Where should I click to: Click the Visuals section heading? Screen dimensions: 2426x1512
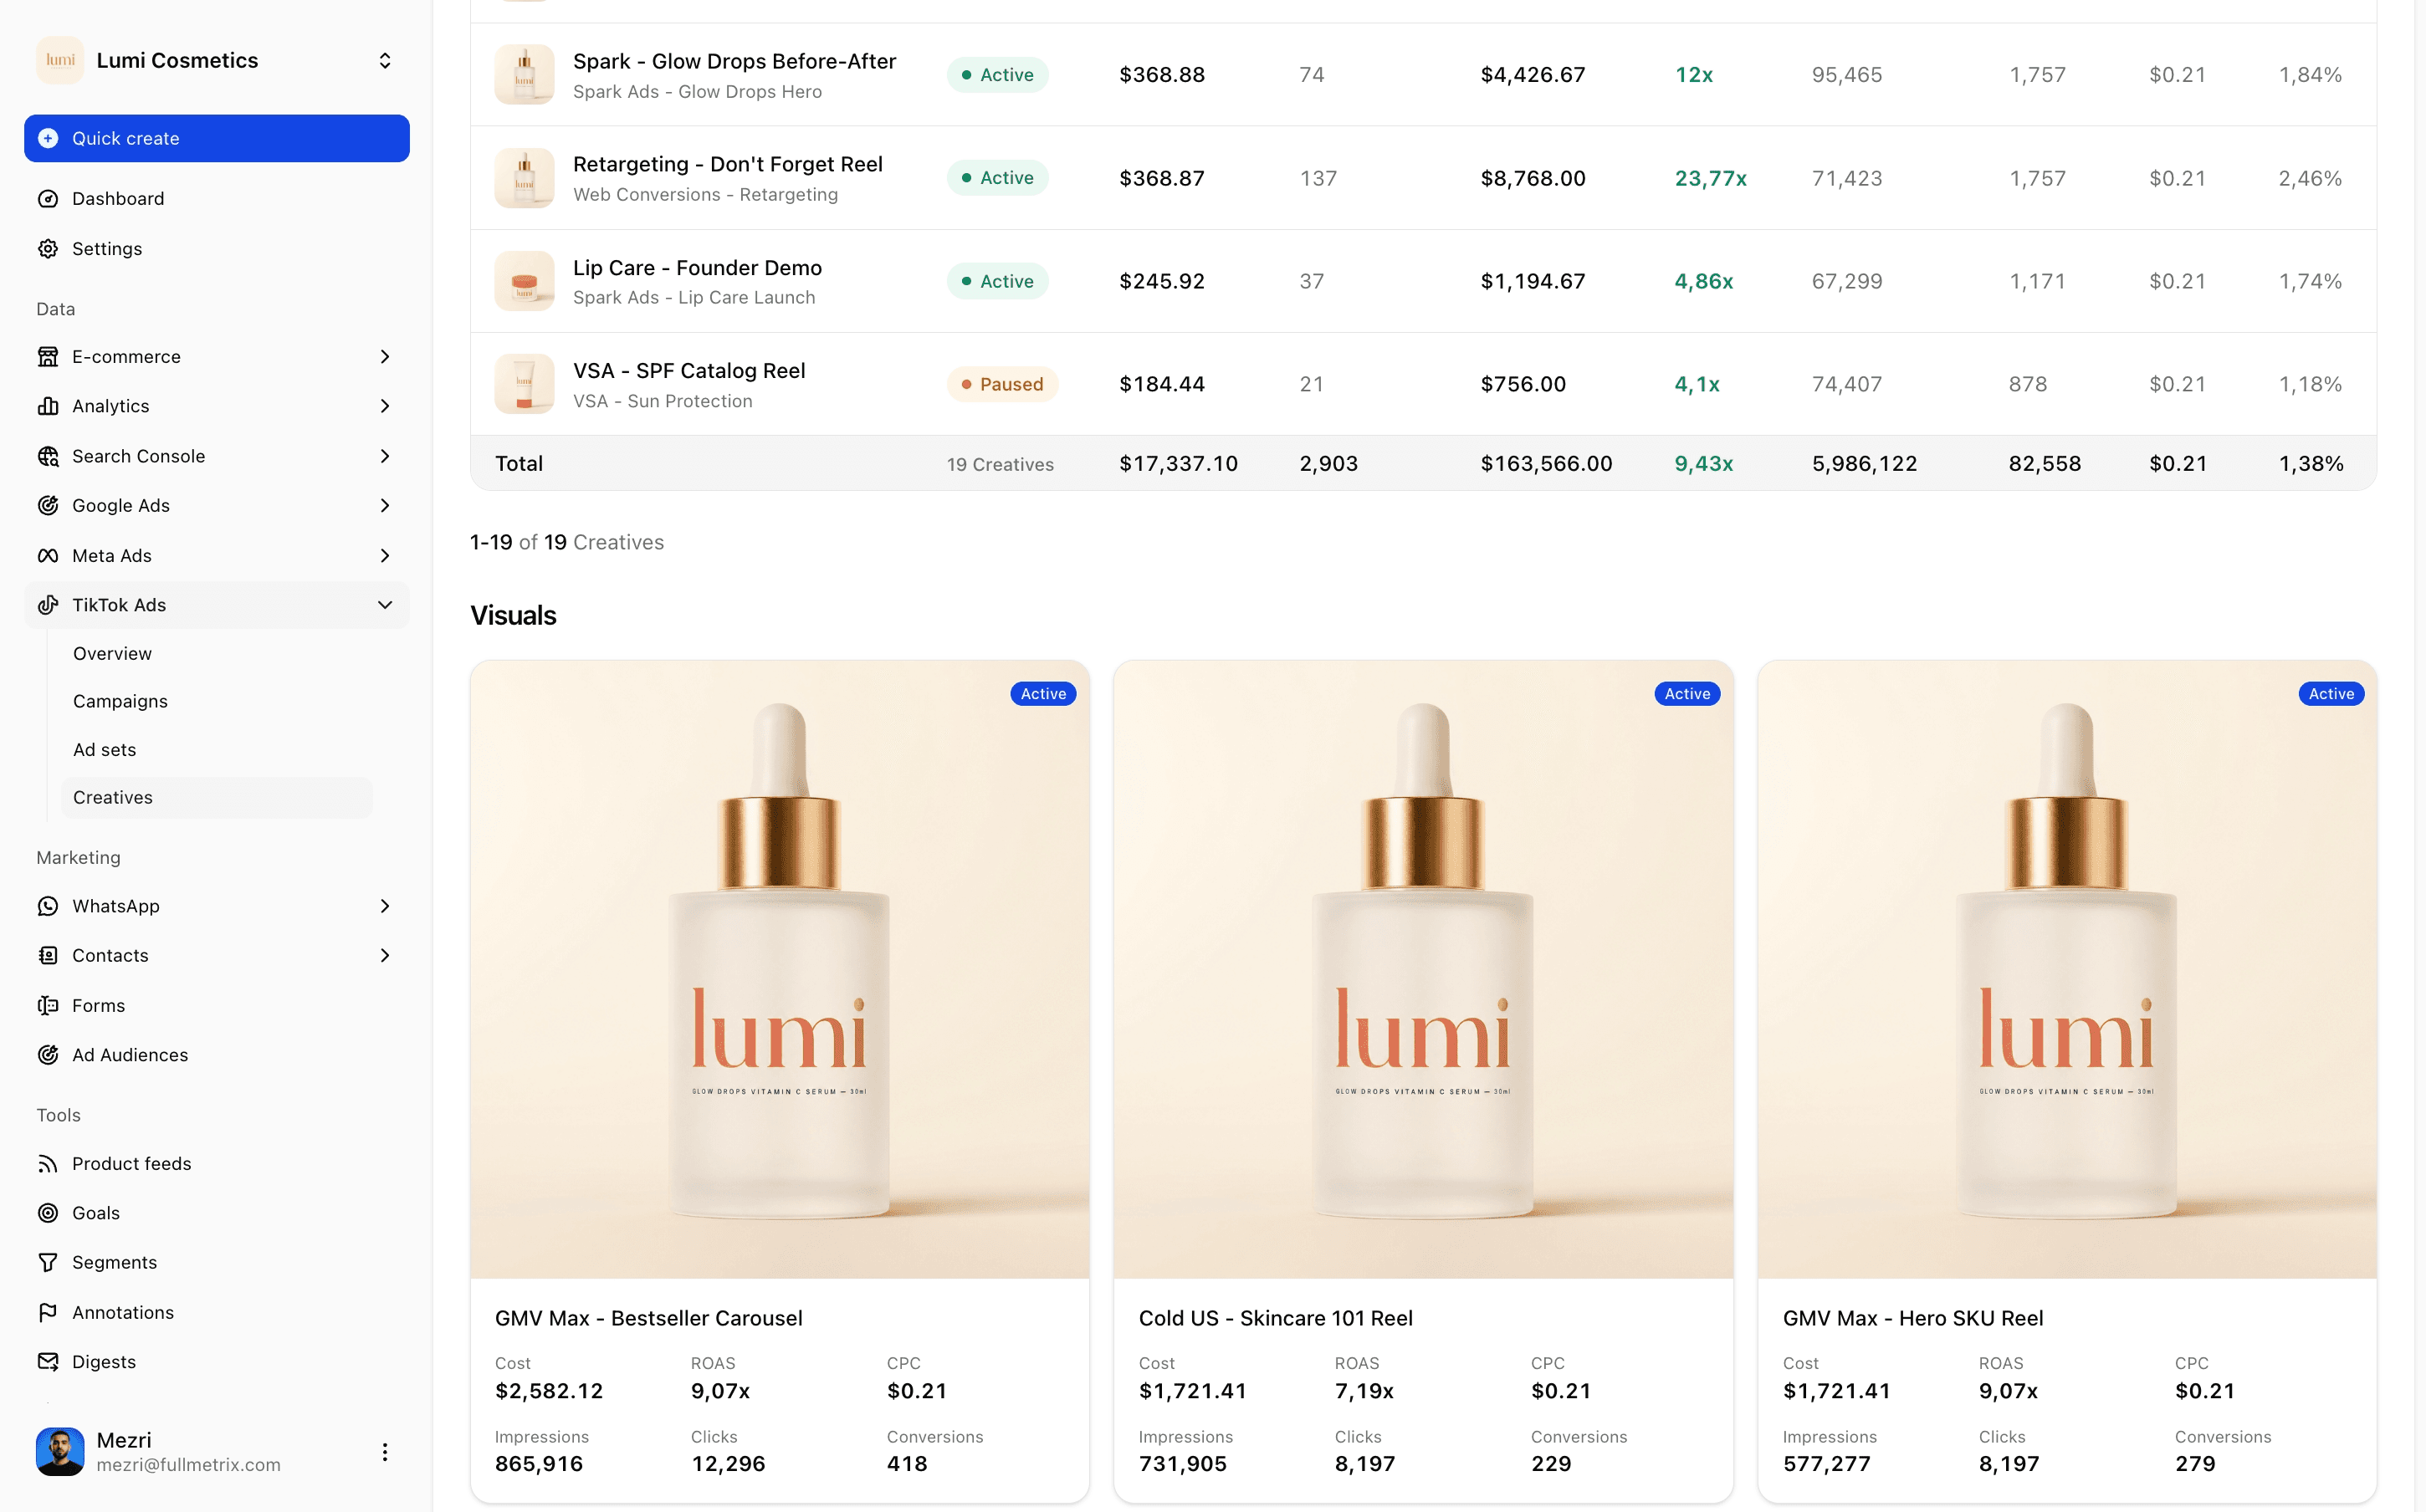513,615
